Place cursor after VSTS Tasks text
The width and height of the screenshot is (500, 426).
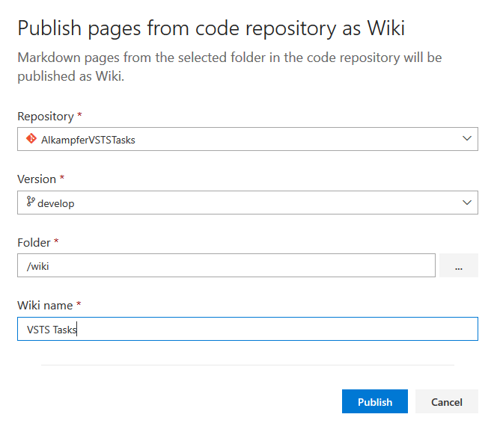click(77, 330)
